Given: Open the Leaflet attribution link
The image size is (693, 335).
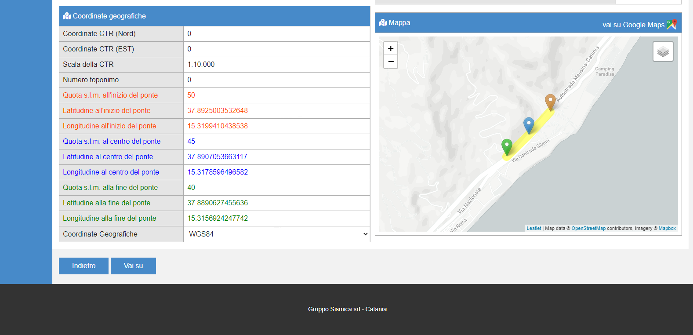Looking at the screenshot, I should (533, 229).
